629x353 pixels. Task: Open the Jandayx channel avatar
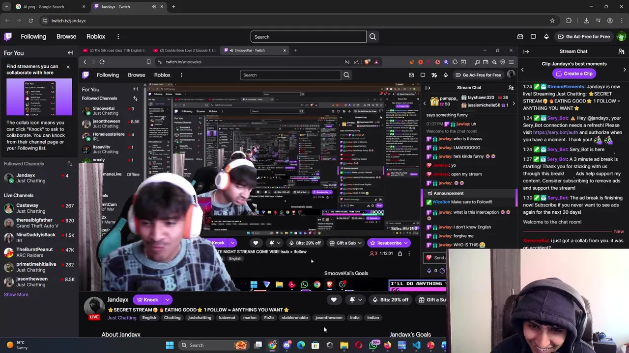click(x=93, y=306)
